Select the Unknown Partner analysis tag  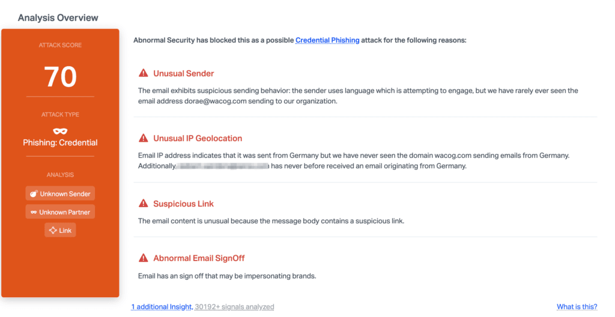tap(60, 212)
